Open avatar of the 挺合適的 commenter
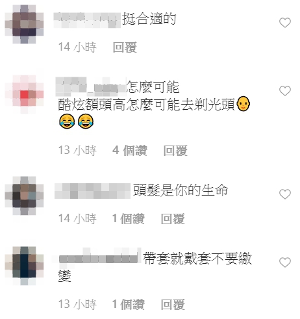Viewport: 300px width, 319px height. 24,24
